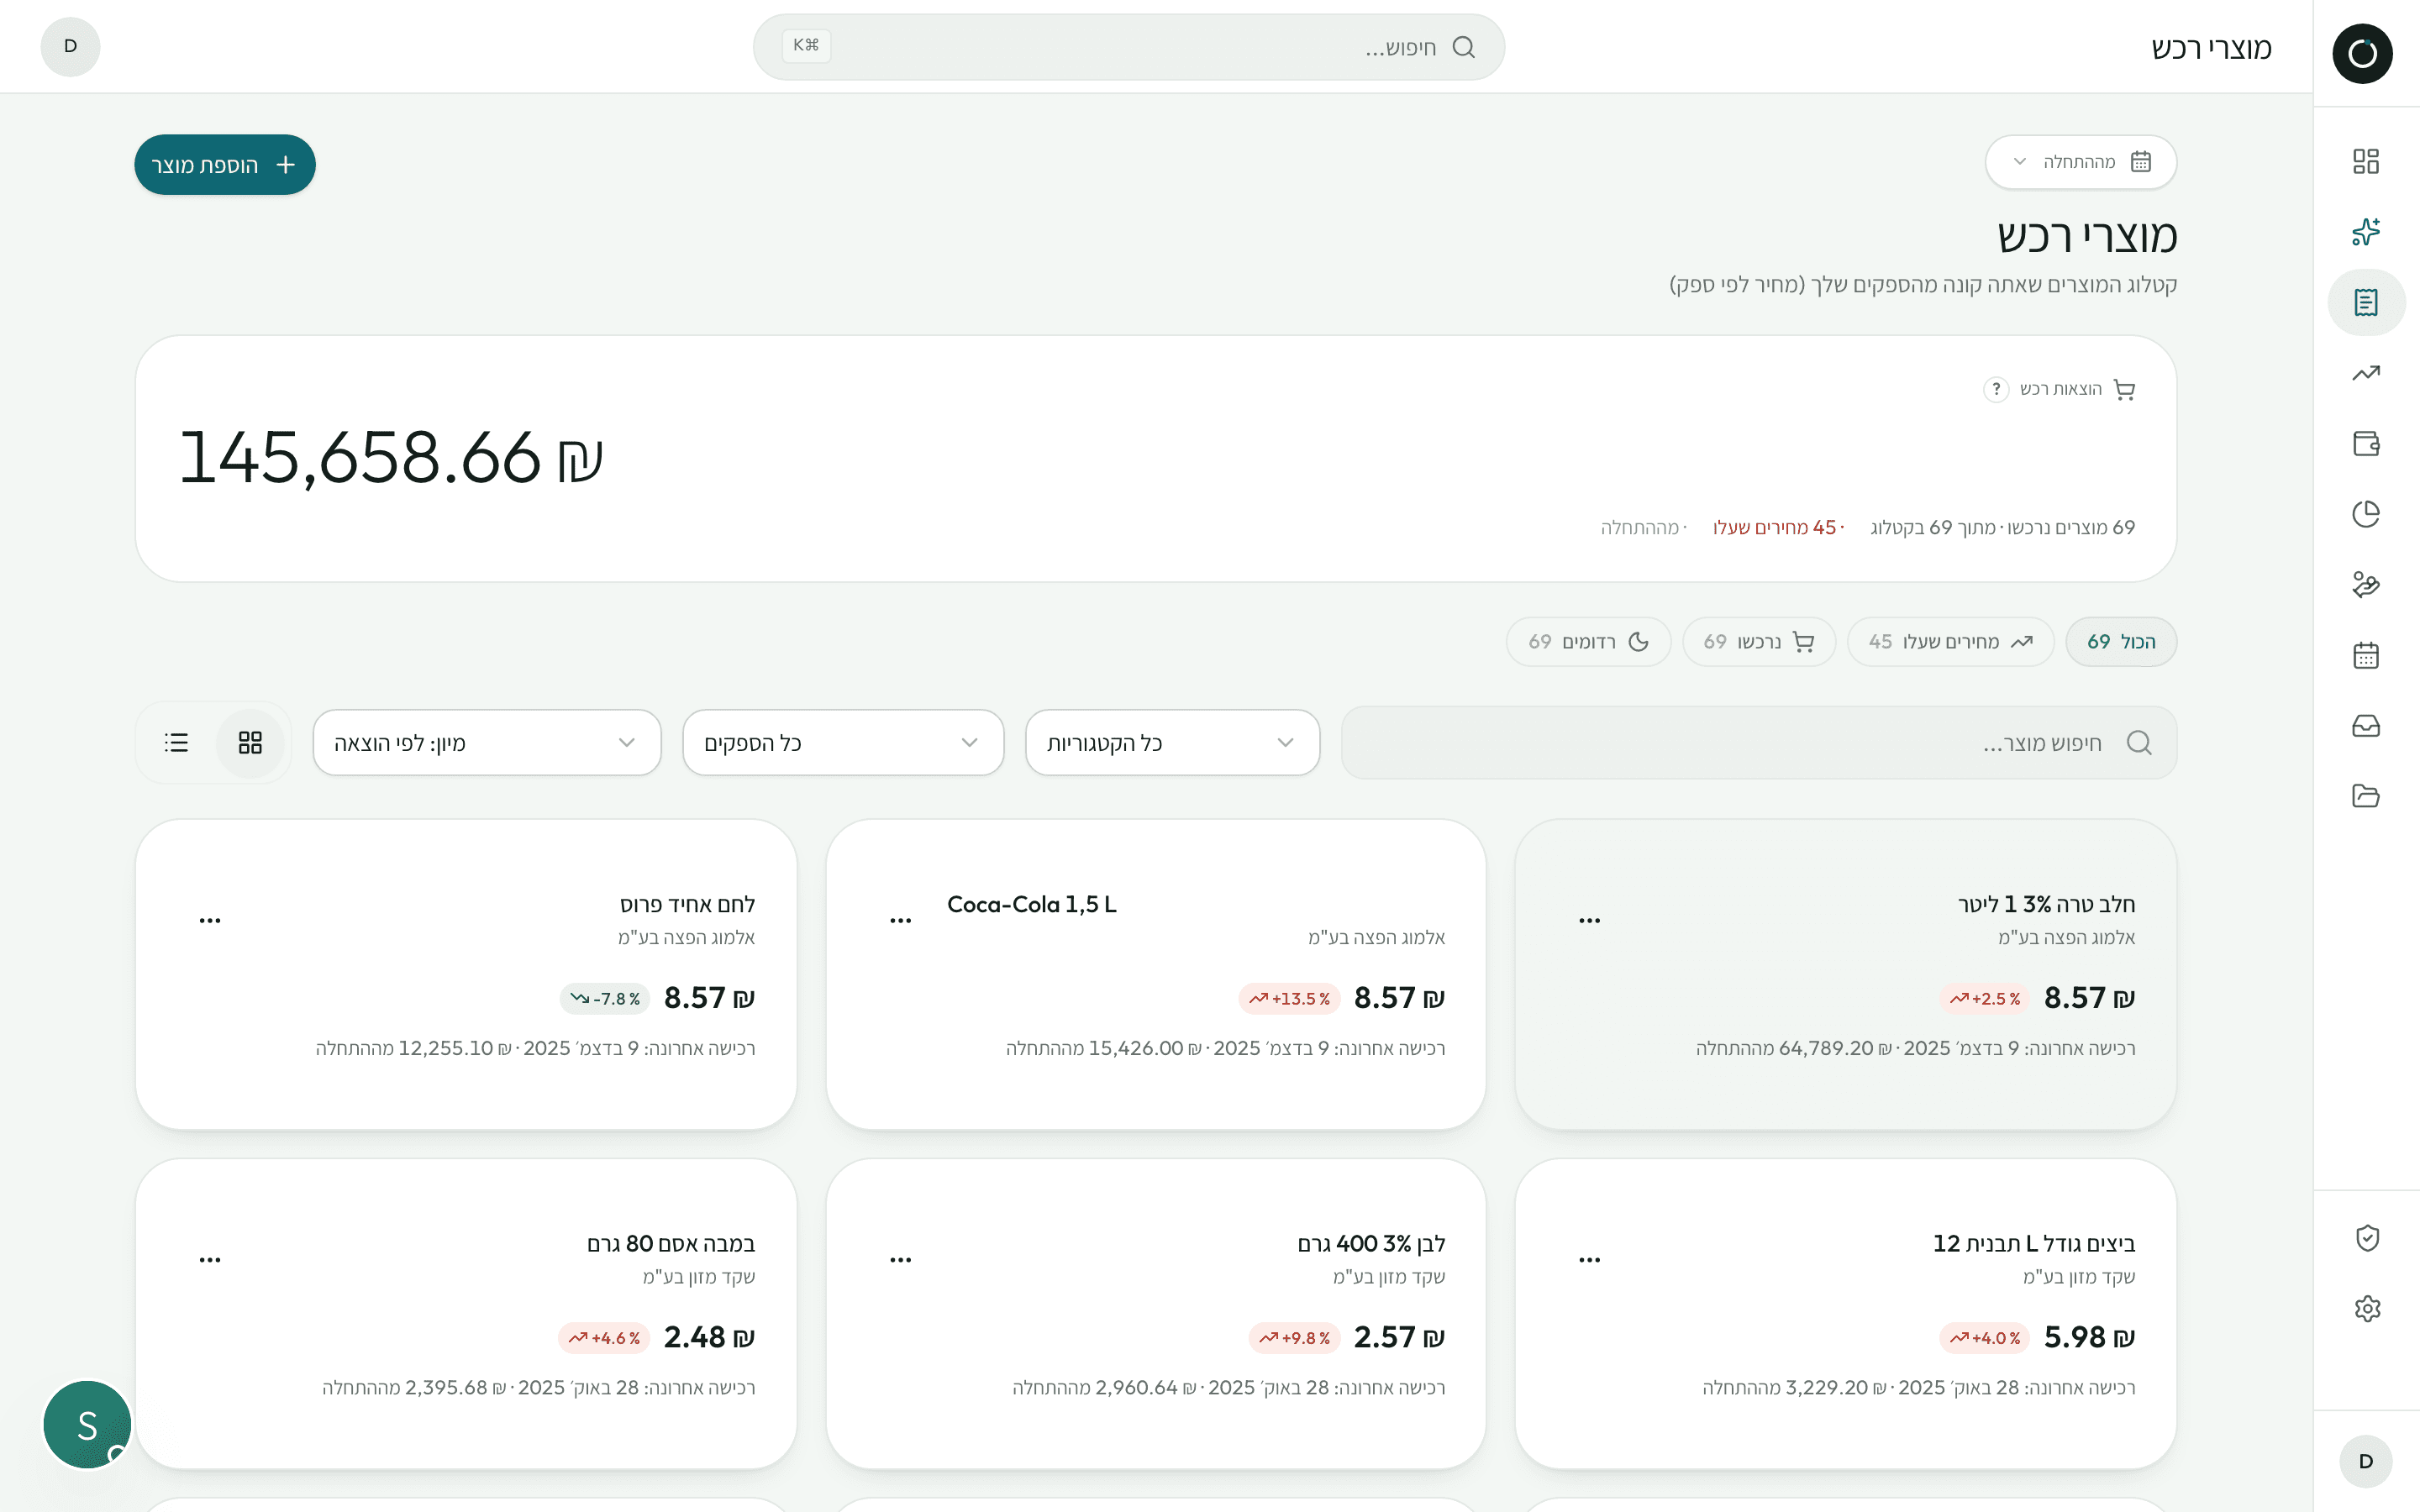Click the לבן 3% 400 גרם product title
The image size is (2420, 1512).
(1372, 1244)
